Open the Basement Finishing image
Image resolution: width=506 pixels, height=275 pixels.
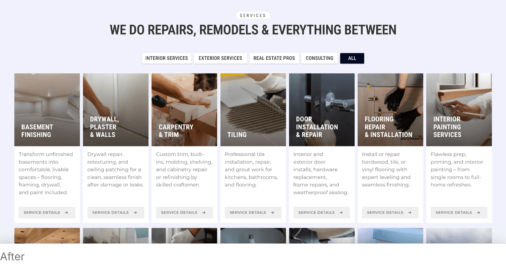point(47,110)
